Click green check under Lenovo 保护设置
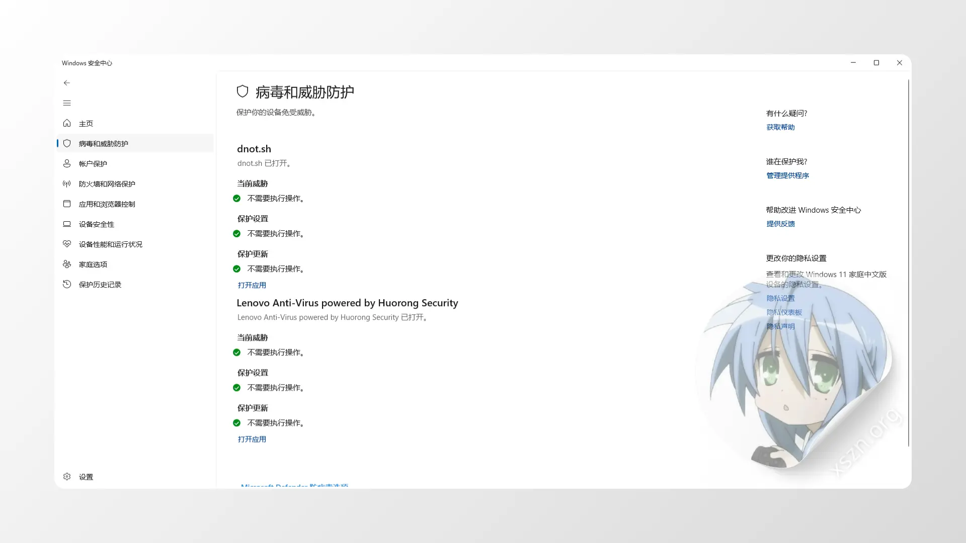 coord(237,388)
